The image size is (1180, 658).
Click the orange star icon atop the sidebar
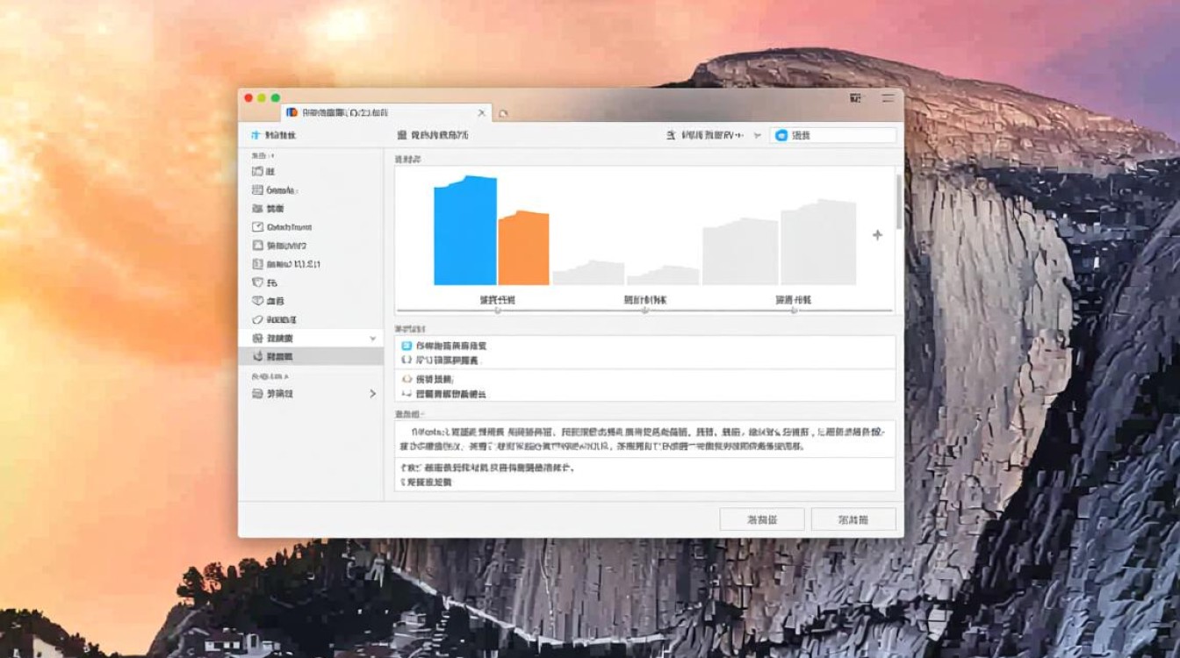pyautogui.click(x=257, y=135)
